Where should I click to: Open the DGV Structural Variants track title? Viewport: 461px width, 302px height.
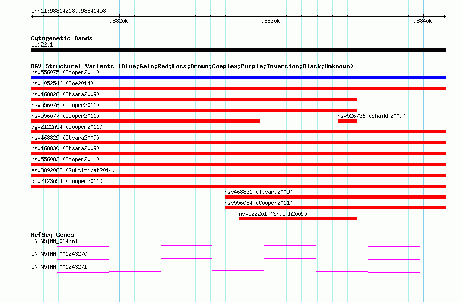point(192,66)
